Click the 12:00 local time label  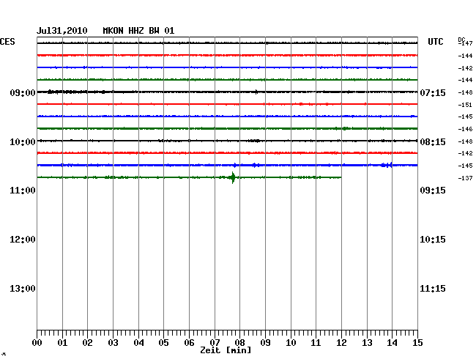[x=23, y=240]
